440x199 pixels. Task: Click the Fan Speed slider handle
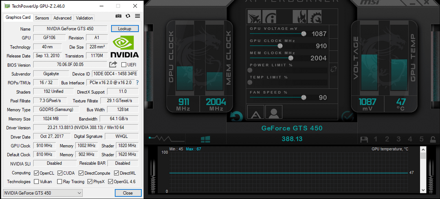(x=304, y=98)
